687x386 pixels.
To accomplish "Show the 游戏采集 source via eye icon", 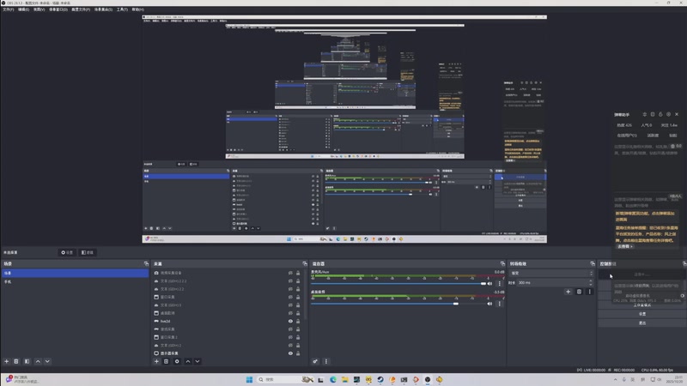I will [290, 329].
